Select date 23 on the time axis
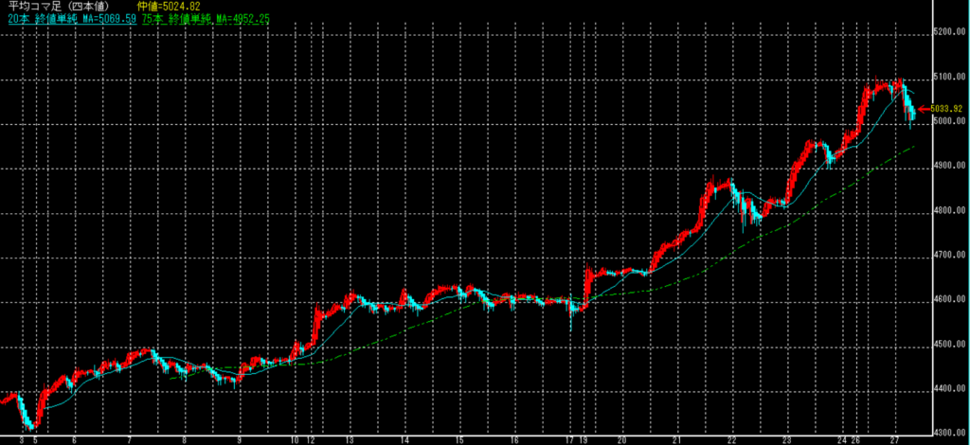 pos(787,440)
